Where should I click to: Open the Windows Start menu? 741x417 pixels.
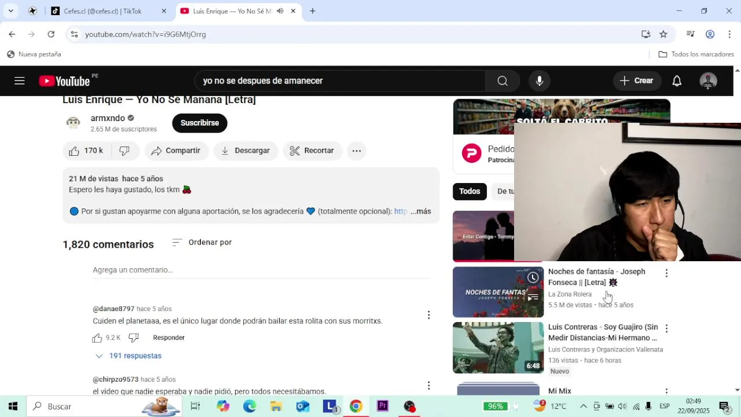[x=13, y=407]
